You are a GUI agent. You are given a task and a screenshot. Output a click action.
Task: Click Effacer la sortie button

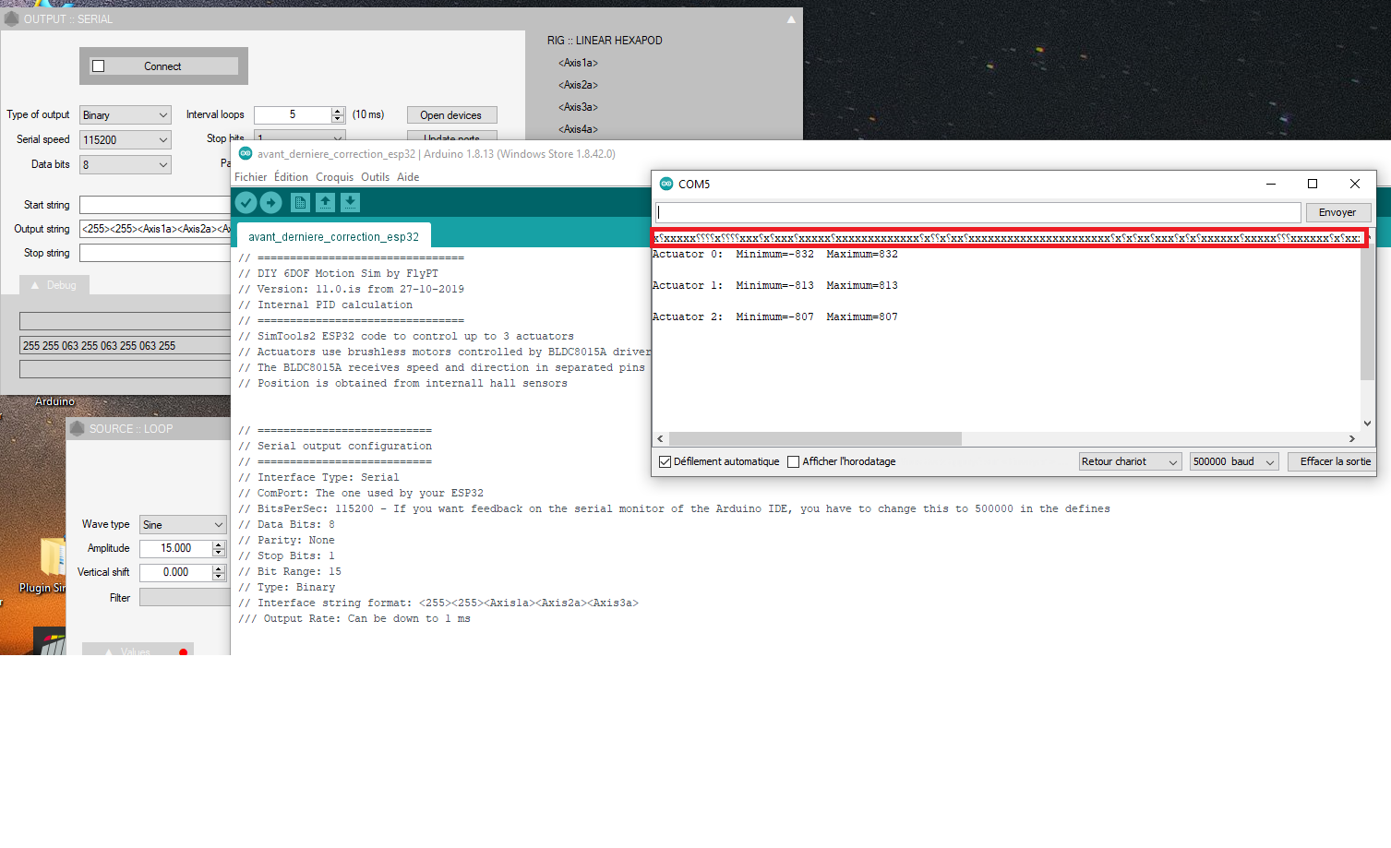1335,461
